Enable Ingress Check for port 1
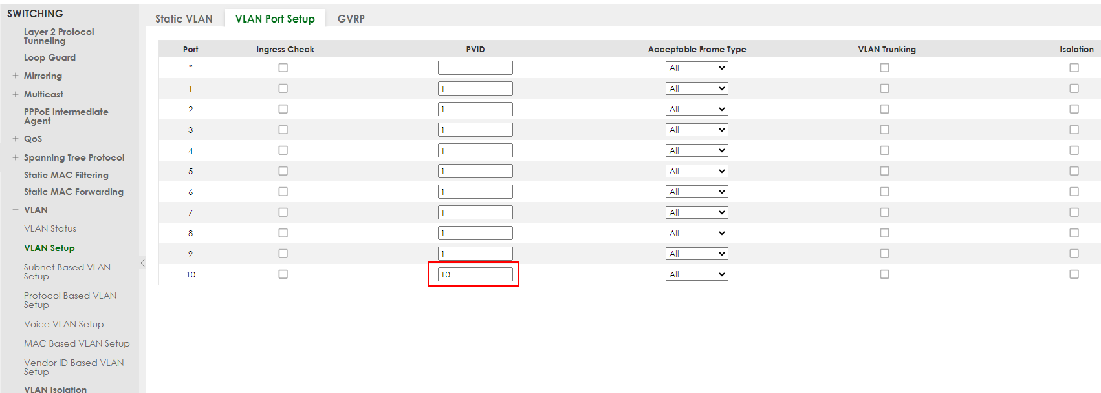Screen dimensions: 1101x393 click(x=283, y=88)
